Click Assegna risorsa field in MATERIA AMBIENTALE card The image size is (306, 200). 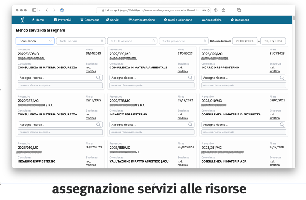pyautogui.click(x=152, y=78)
